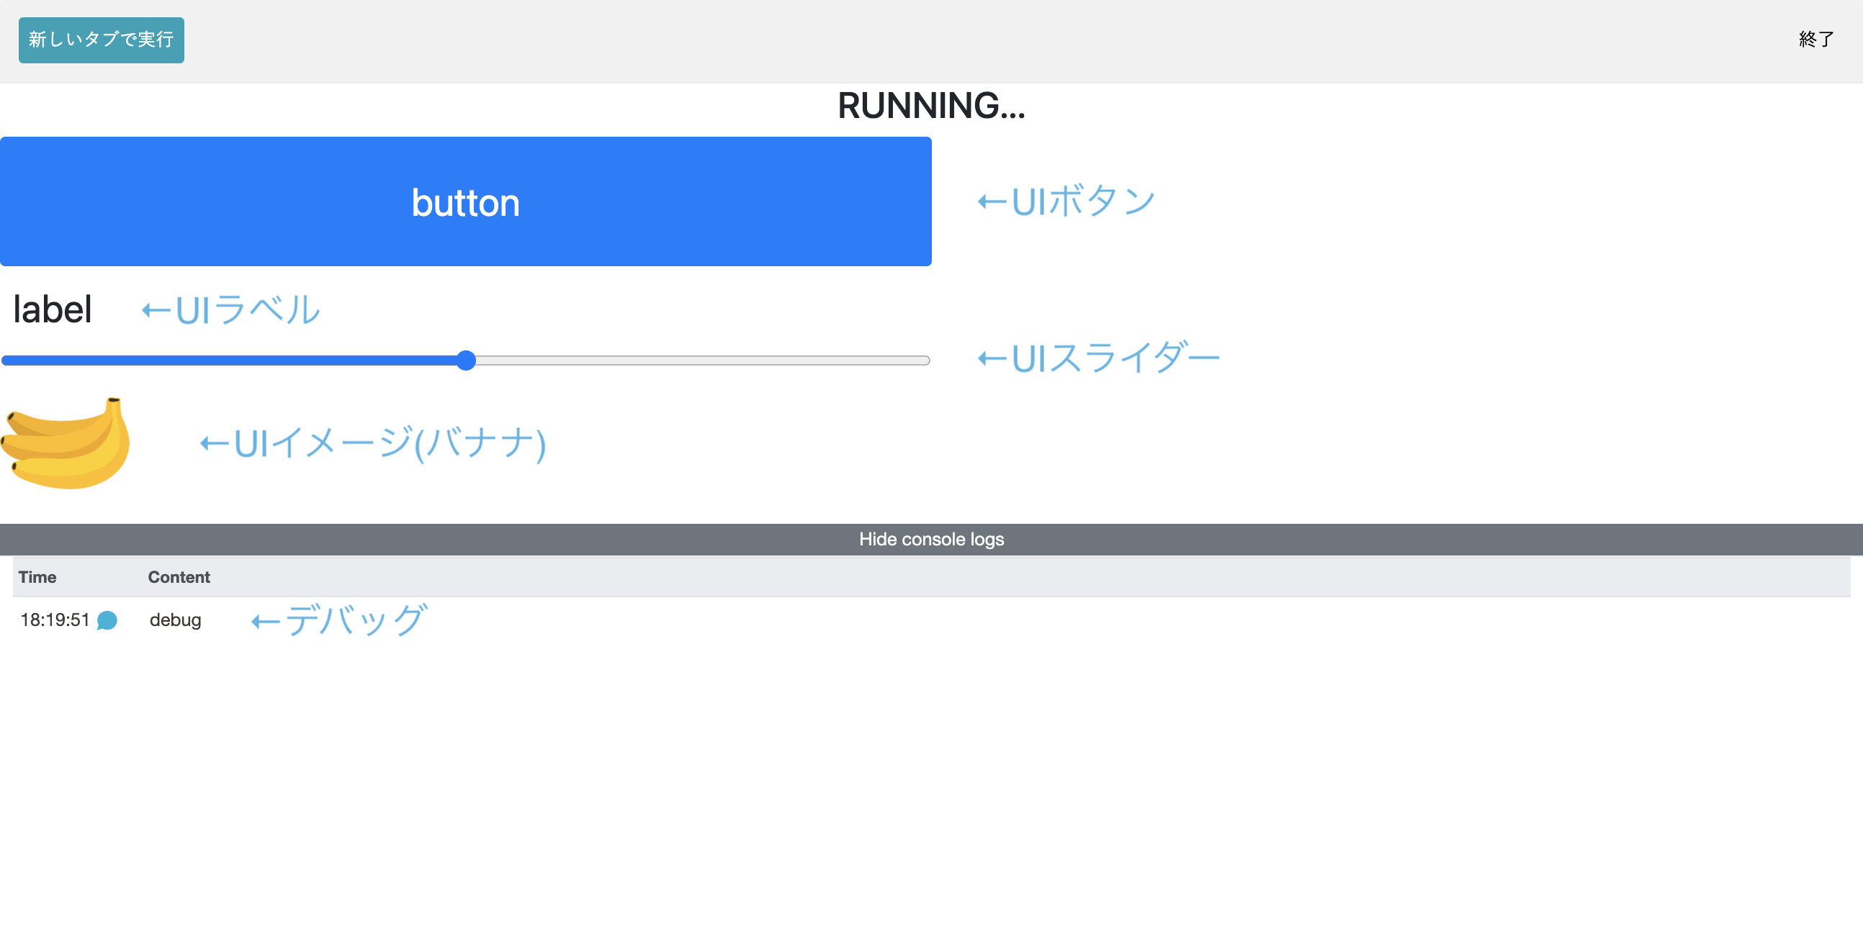
Task: Click 終了 to exit the running script
Action: pos(1815,40)
